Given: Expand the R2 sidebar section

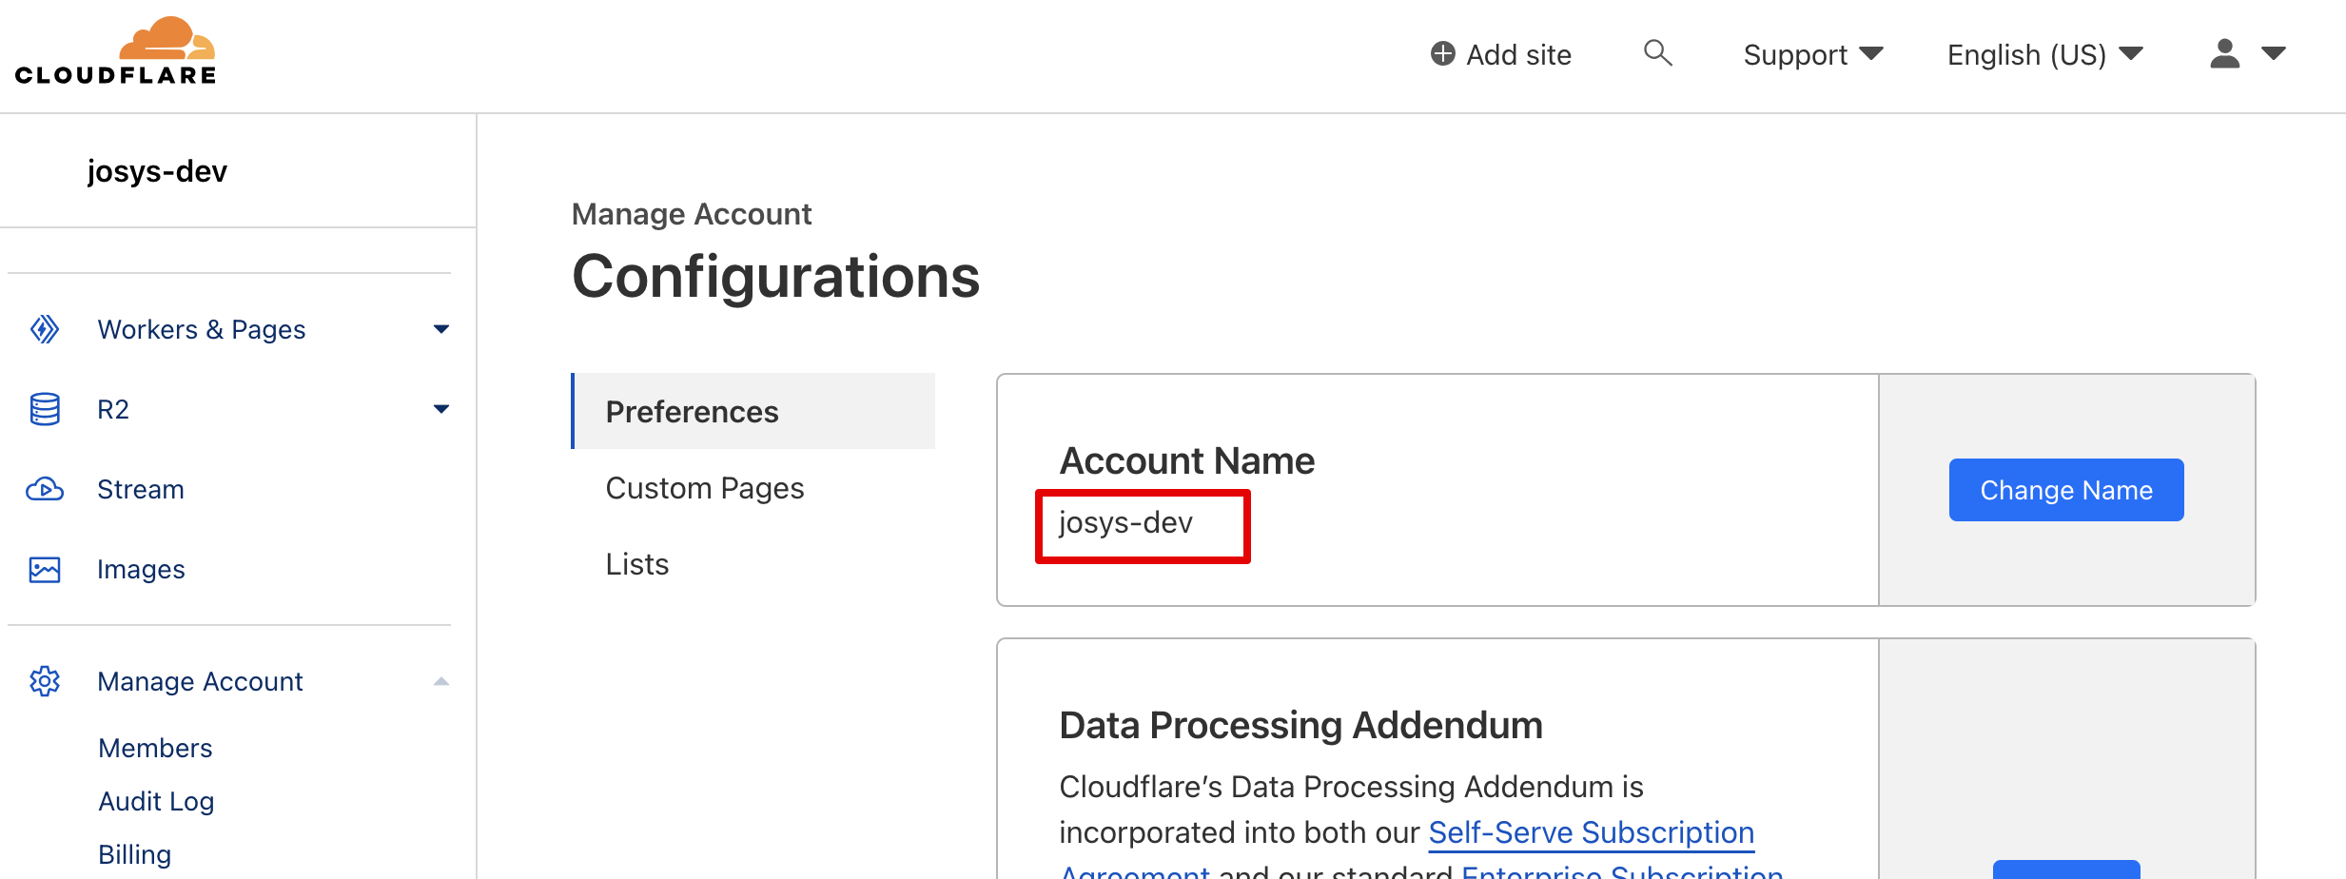Looking at the screenshot, I should pos(440,409).
